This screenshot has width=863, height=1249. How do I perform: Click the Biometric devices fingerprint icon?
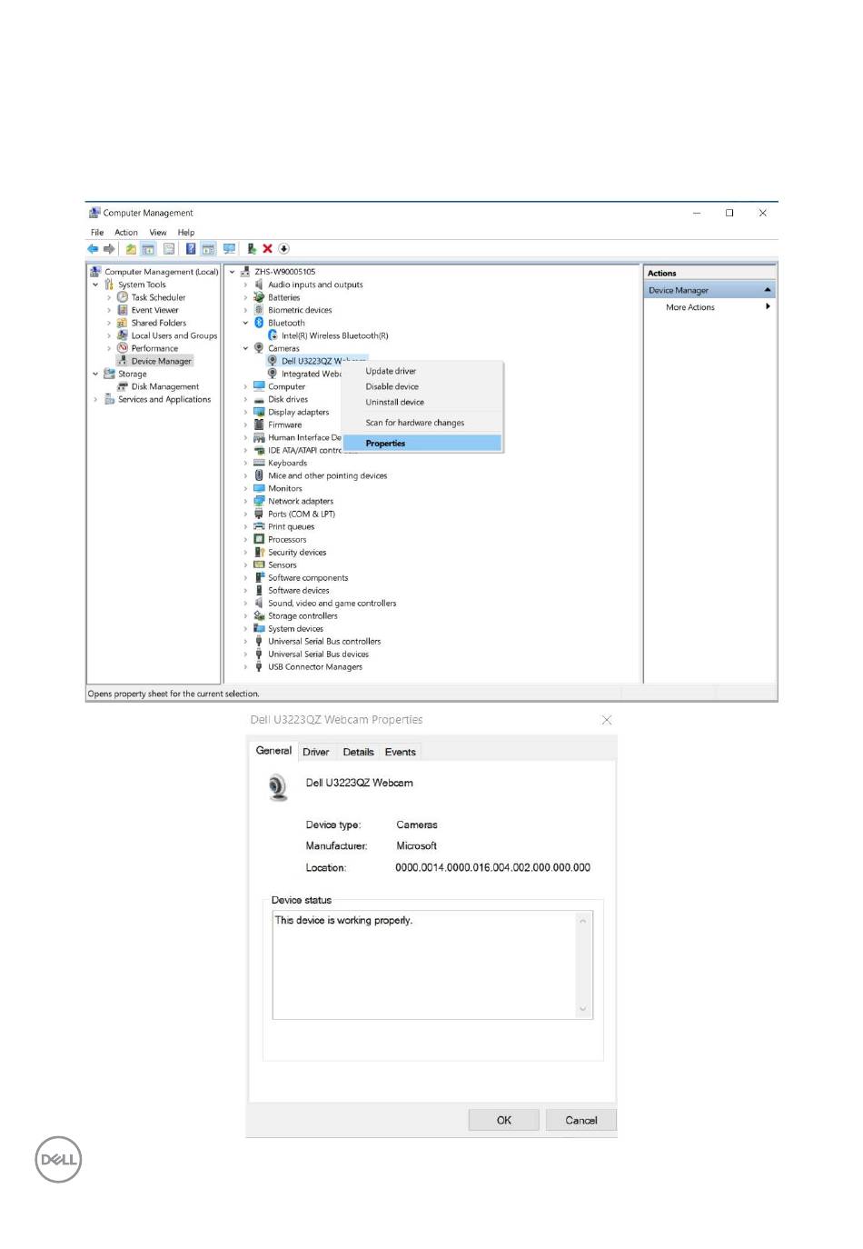pos(259,310)
